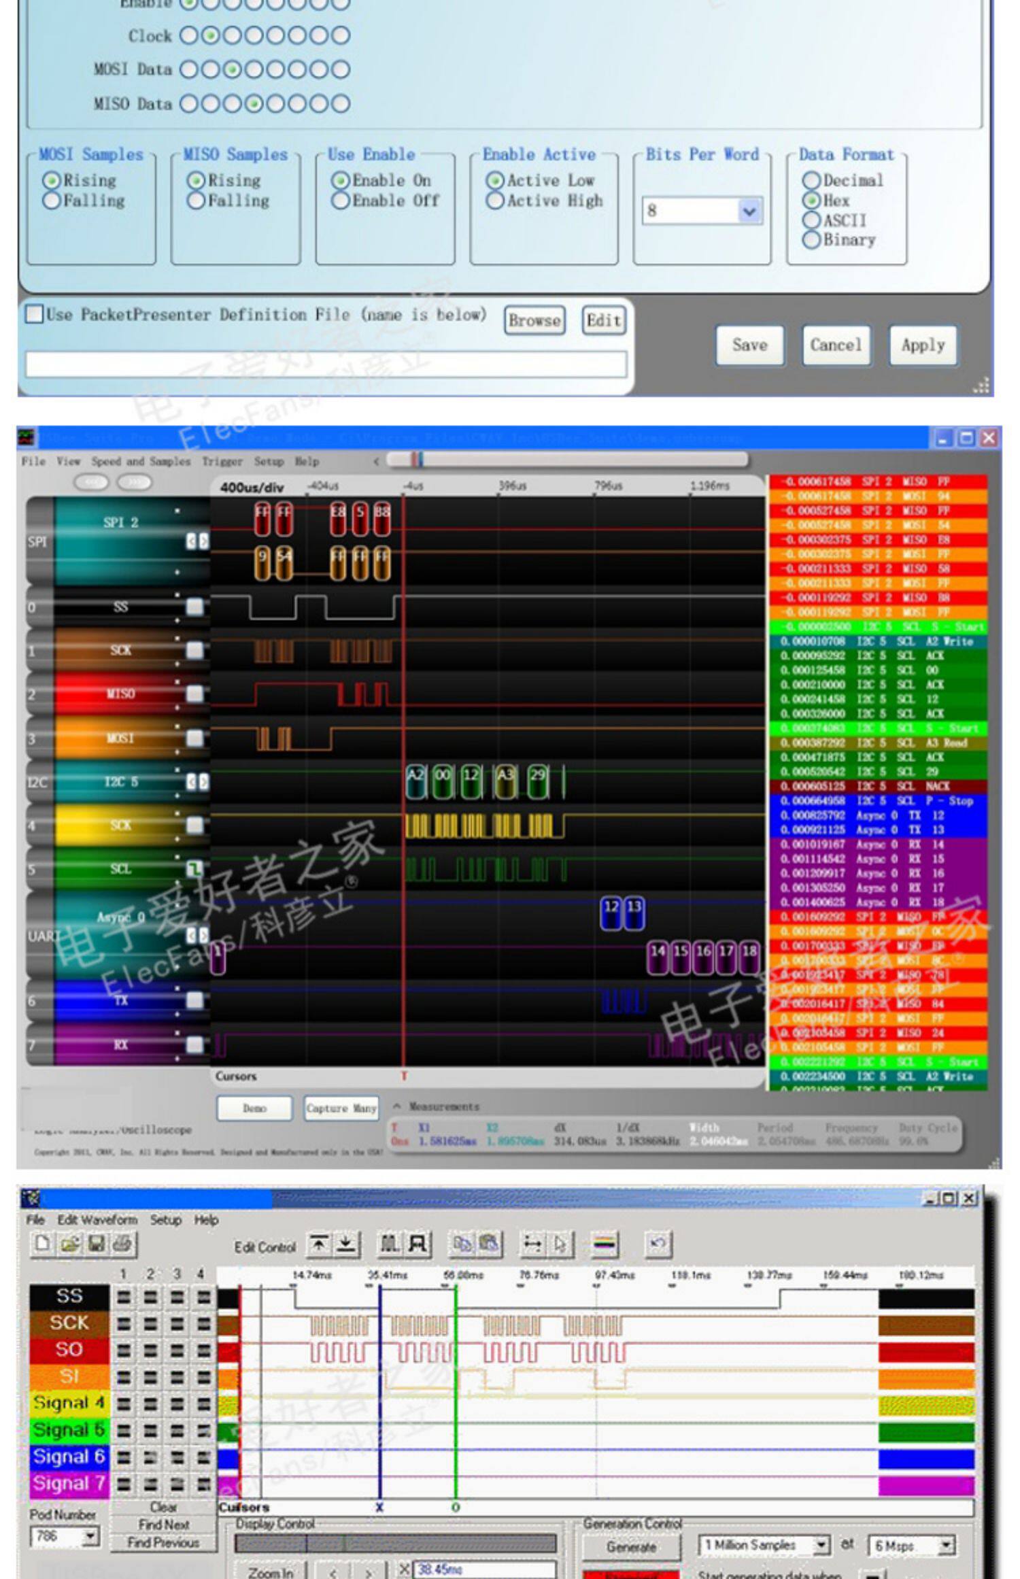Open the 1 Million Samples dropdown
The image size is (1020, 1579).
821,1546
